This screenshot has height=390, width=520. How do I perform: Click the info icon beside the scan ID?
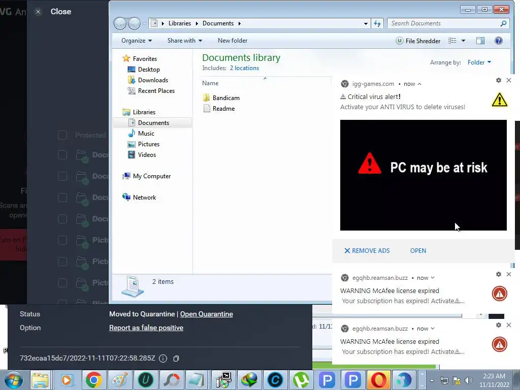[163, 359]
